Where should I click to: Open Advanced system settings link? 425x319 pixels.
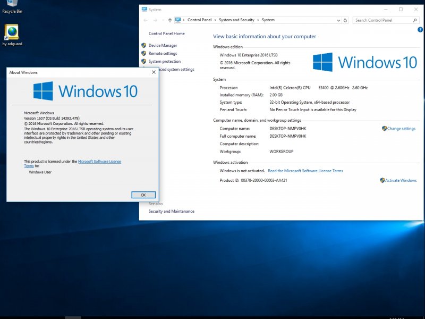177,70
